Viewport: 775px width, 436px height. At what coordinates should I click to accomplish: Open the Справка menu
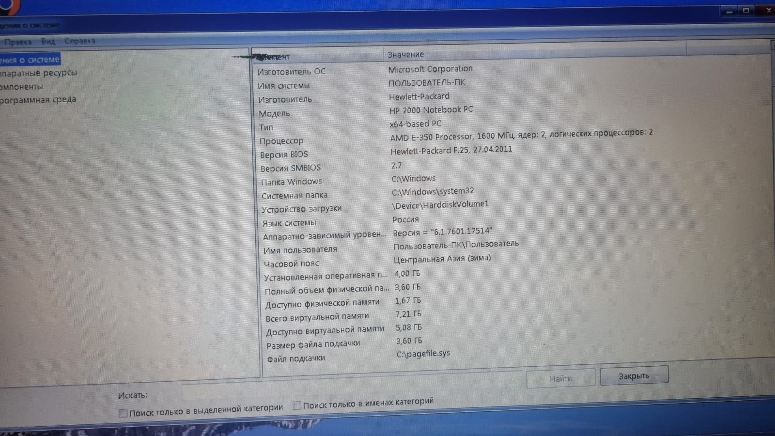click(80, 41)
